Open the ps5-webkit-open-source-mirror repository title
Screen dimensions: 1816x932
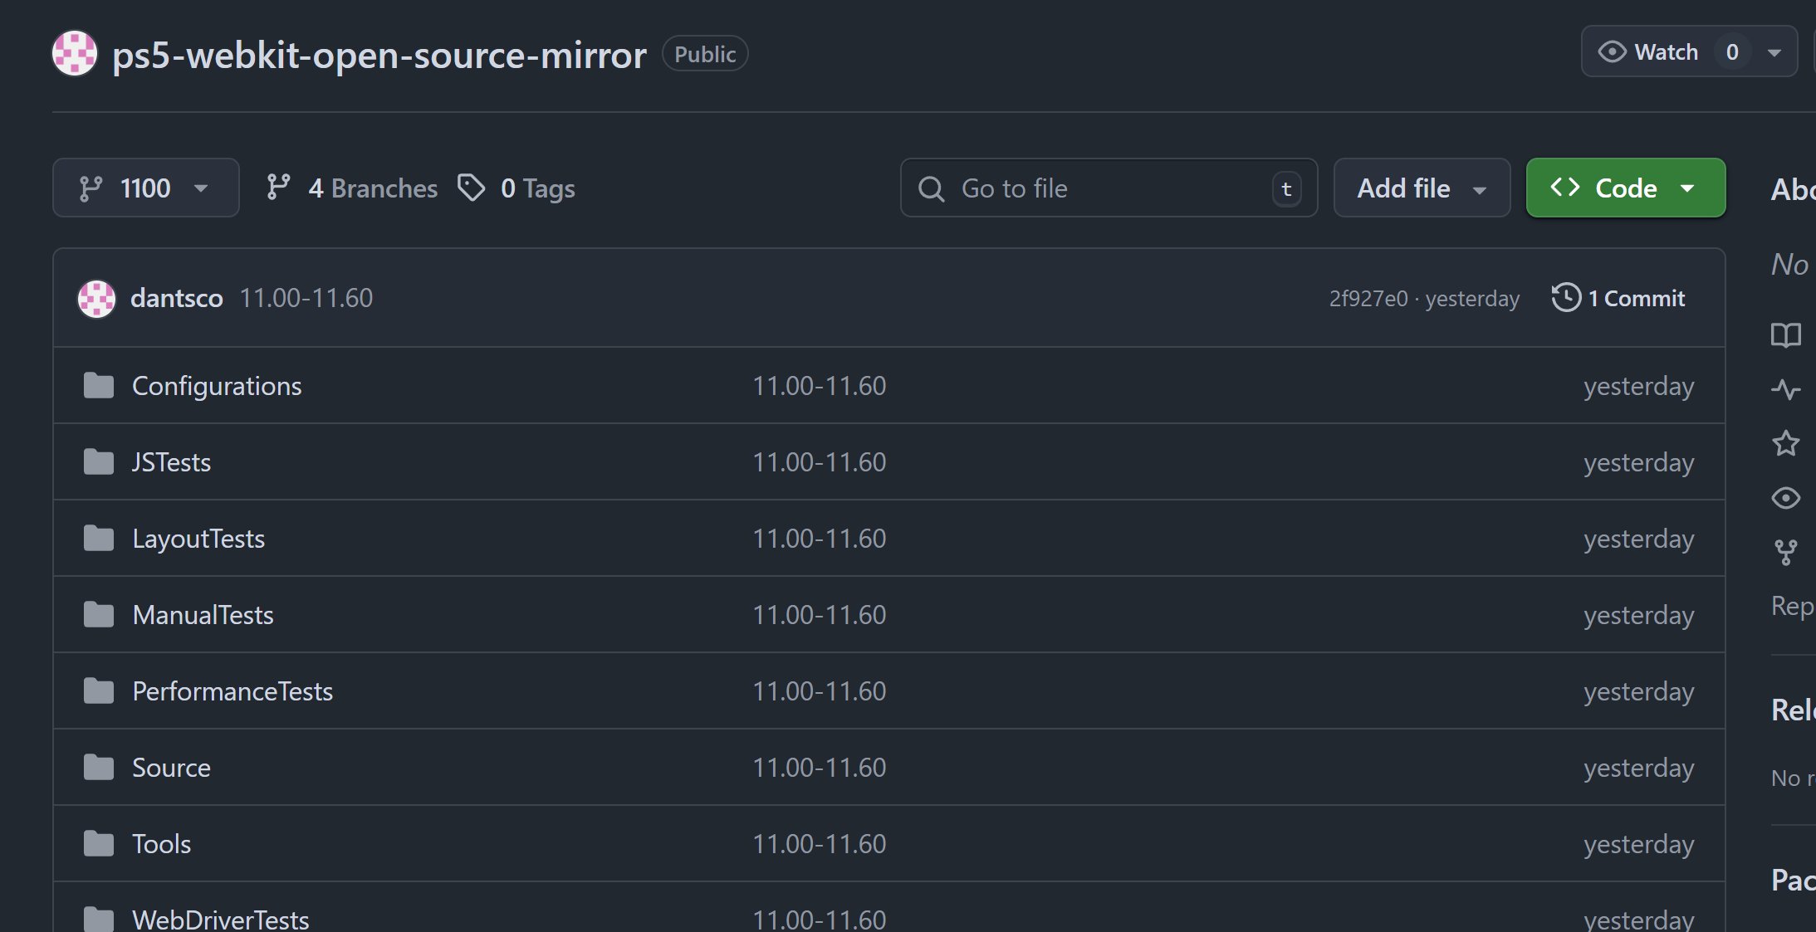click(x=379, y=55)
